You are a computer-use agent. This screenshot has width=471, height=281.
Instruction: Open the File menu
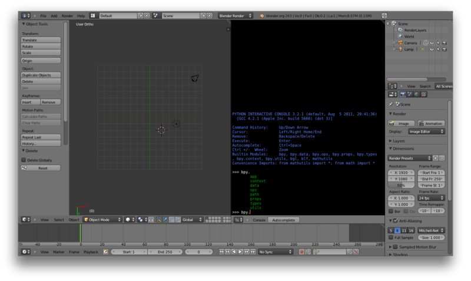pyautogui.click(x=43, y=16)
